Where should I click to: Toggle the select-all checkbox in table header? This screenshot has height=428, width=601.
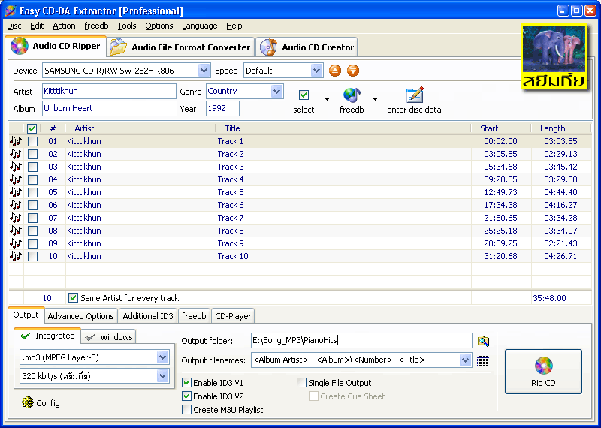pos(32,128)
